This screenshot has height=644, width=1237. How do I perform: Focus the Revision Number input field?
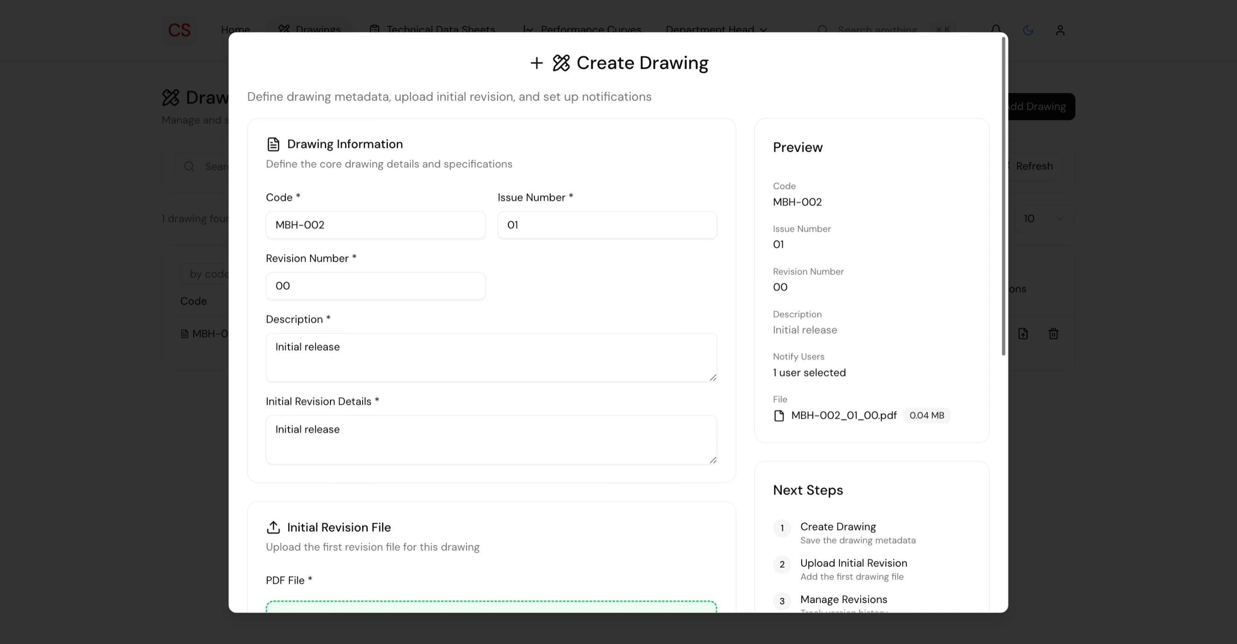(376, 286)
